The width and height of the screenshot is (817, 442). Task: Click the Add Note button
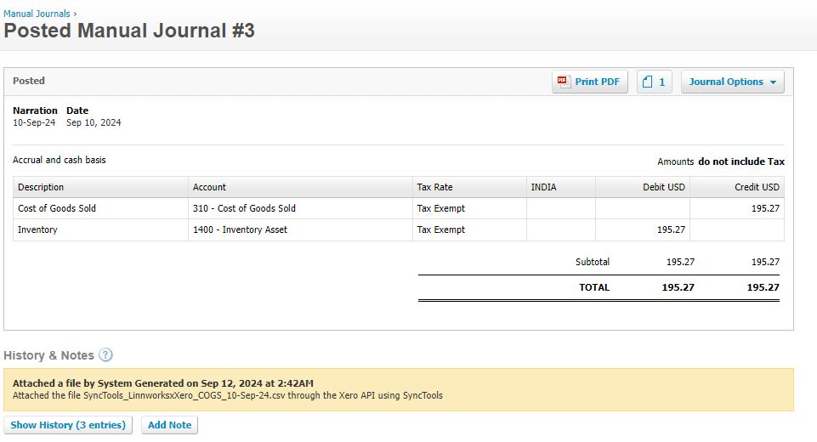[169, 425]
